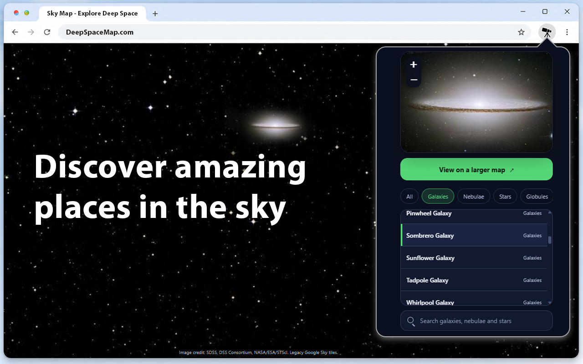The height and width of the screenshot is (364, 583).
Task: Switch to the Stars filter
Action: pyautogui.click(x=505, y=197)
